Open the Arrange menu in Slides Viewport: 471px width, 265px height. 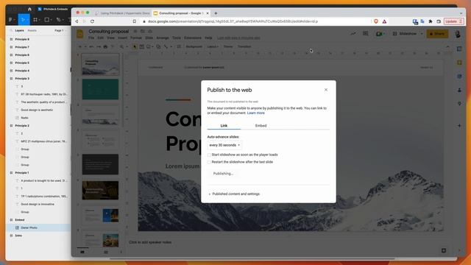pos(163,38)
